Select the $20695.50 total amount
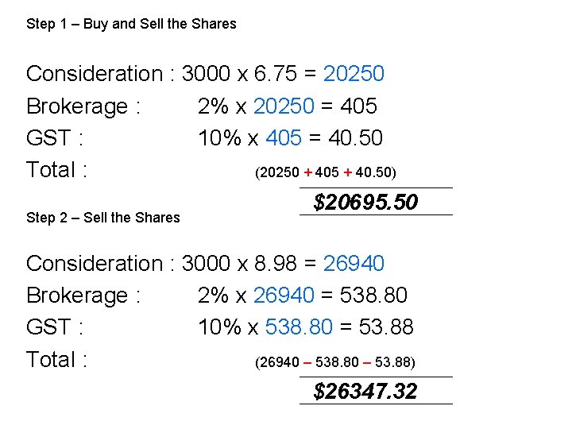Screen dimensions: 572x429 365,203
